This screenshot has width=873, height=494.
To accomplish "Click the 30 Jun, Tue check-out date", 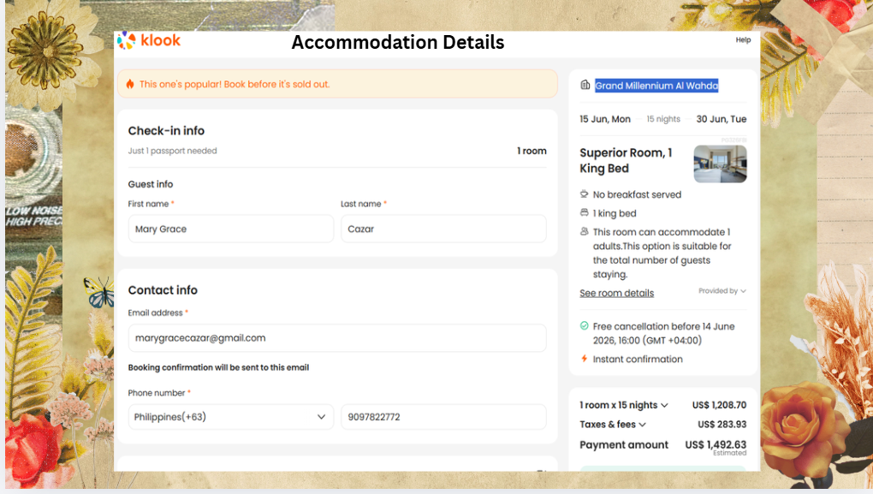I will point(721,119).
